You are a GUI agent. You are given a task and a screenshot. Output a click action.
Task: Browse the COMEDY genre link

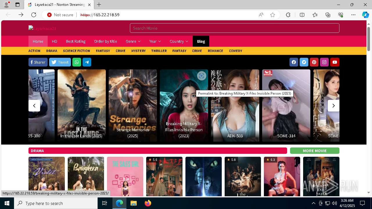[235, 51]
